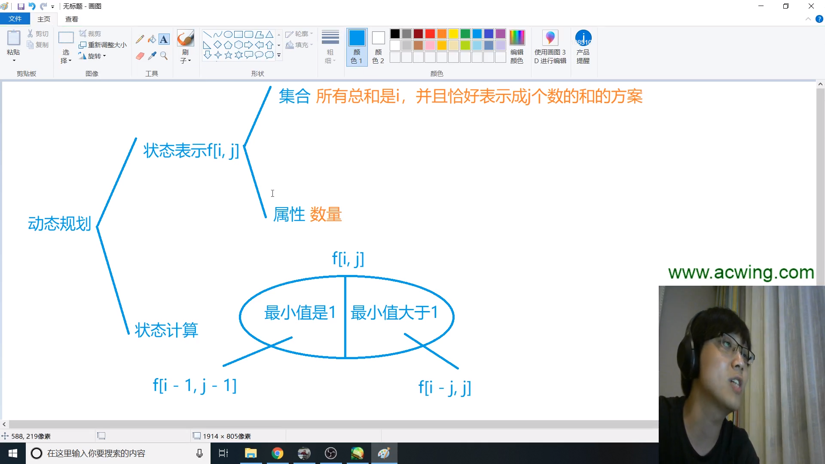Screen dimensions: 825x464
Task: Open Customize Quick Access Toolbar dropdown
Action: pos(53,7)
